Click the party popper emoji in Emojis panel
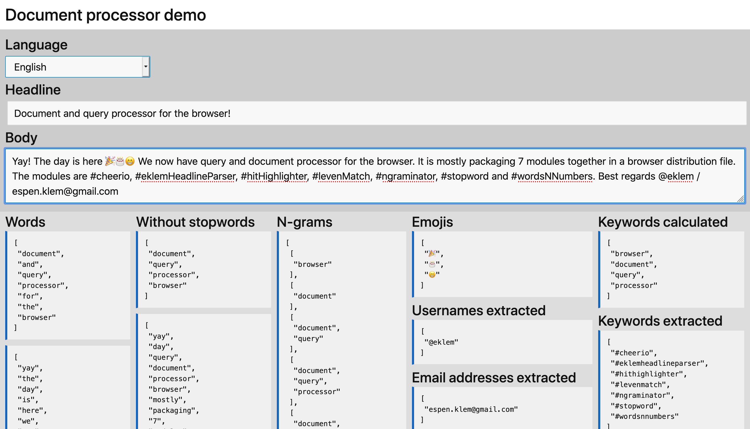Image resolution: width=750 pixels, height=429 pixels. tap(432, 253)
